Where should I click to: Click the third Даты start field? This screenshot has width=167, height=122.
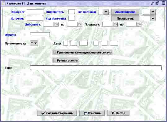point(84,43)
